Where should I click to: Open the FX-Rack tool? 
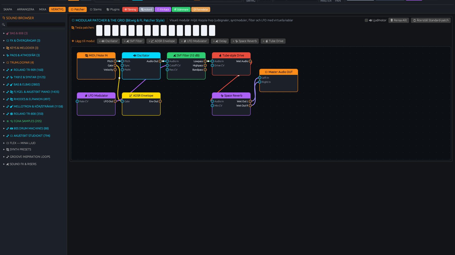[x=163, y=10]
